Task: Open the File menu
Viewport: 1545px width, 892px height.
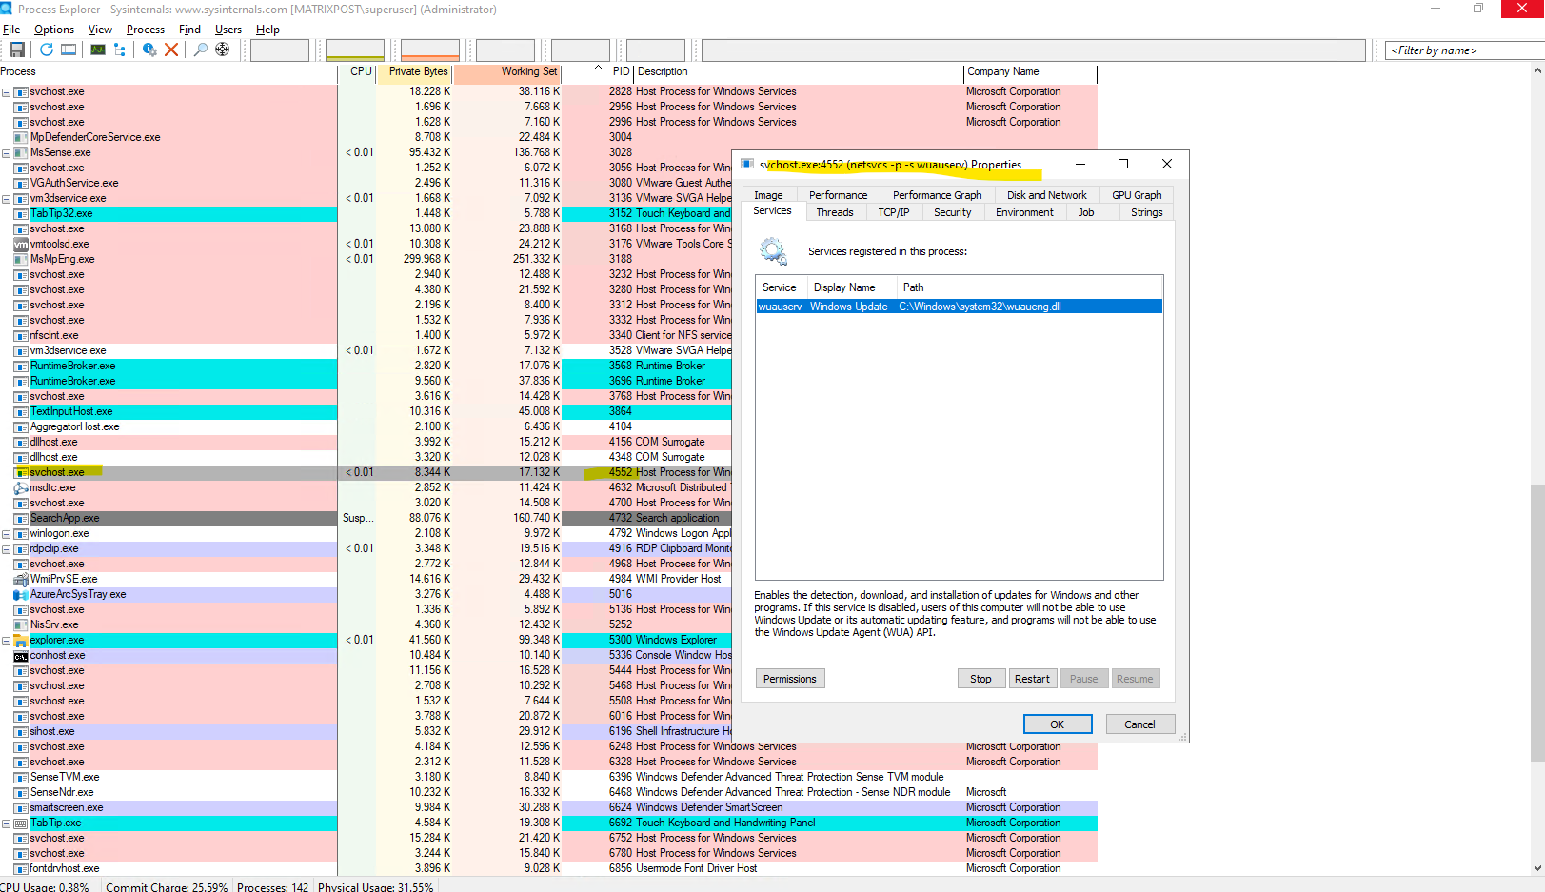Action: 11,30
